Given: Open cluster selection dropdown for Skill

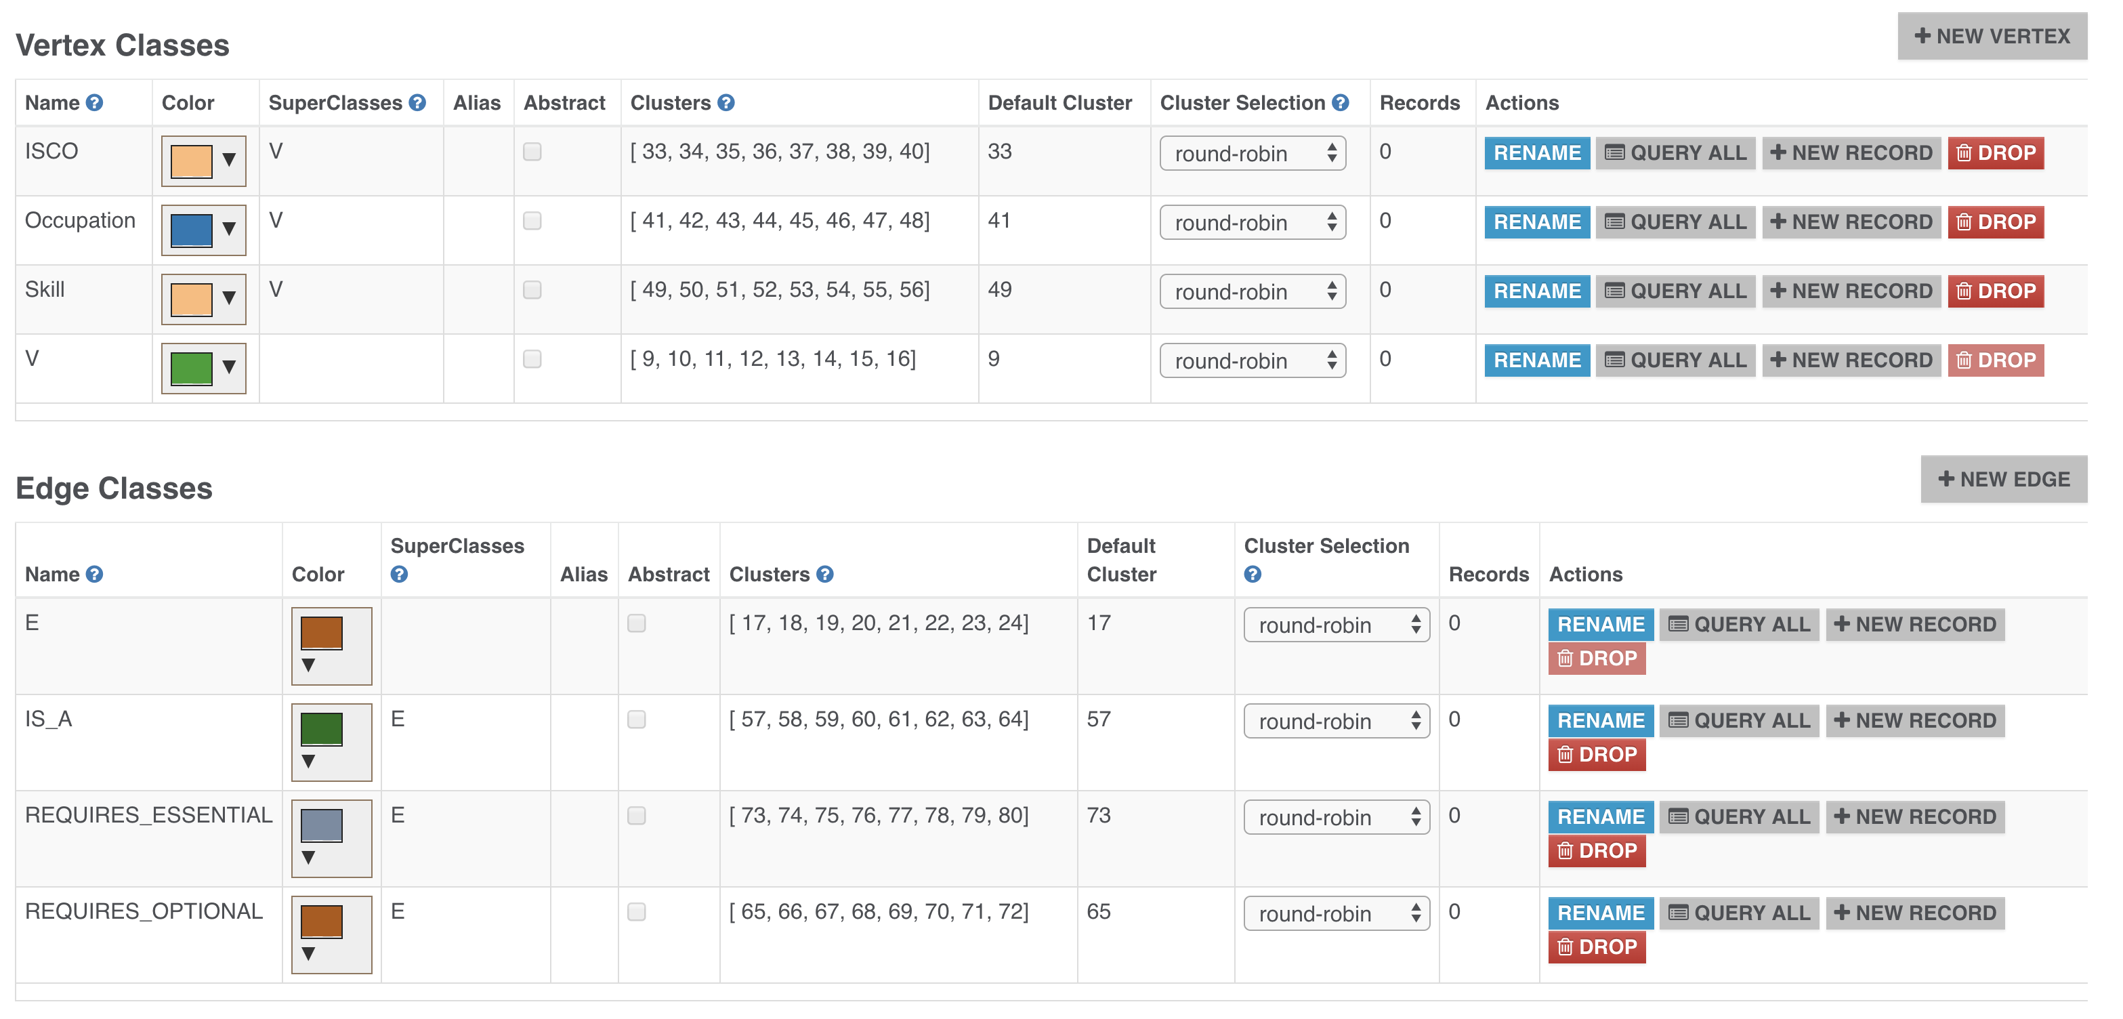Looking at the screenshot, I should pos(1253,292).
